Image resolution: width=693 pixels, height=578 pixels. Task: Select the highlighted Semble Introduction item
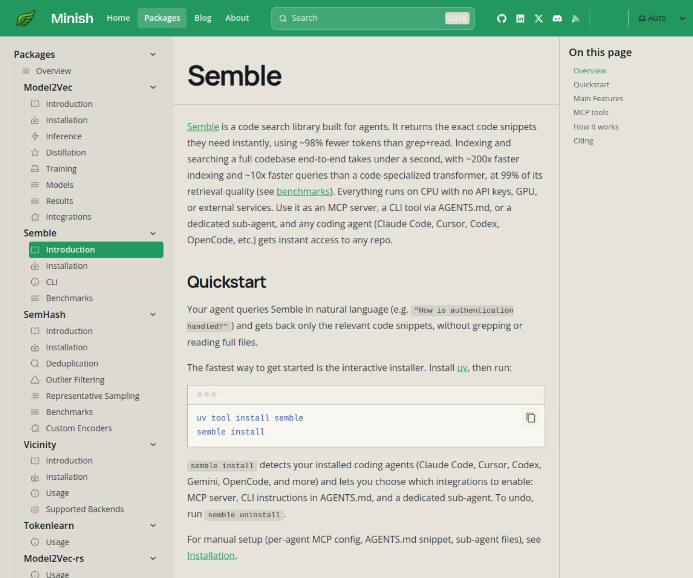coord(96,250)
